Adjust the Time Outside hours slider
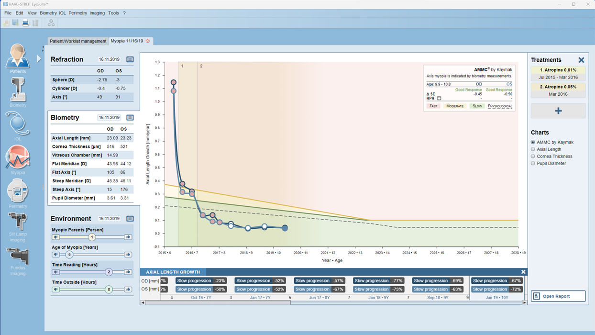595x335 pixels. pos(109,290)
